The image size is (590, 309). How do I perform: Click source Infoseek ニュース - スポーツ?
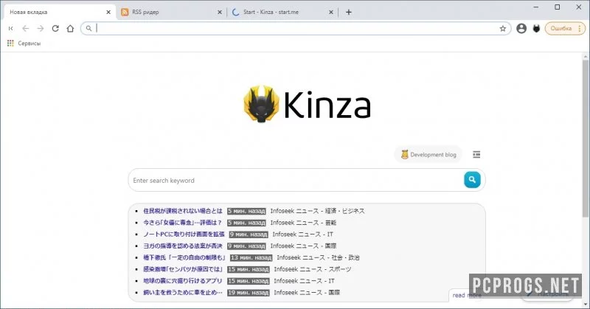click(x=313, y=269)
